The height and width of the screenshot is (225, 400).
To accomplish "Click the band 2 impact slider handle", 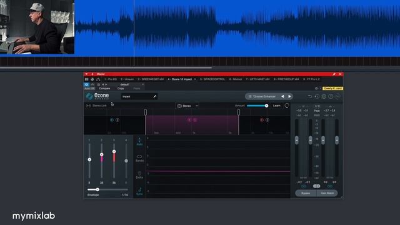I will pos(101,154).
